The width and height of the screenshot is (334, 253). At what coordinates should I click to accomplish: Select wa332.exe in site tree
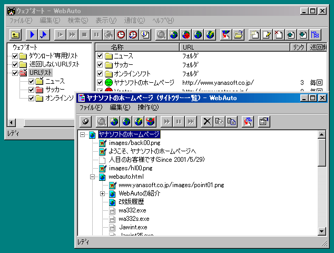(x=132, y=210)
